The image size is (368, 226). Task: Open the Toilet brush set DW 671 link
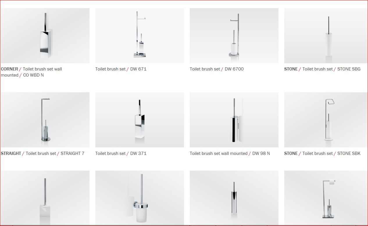[x=121, y=69]
